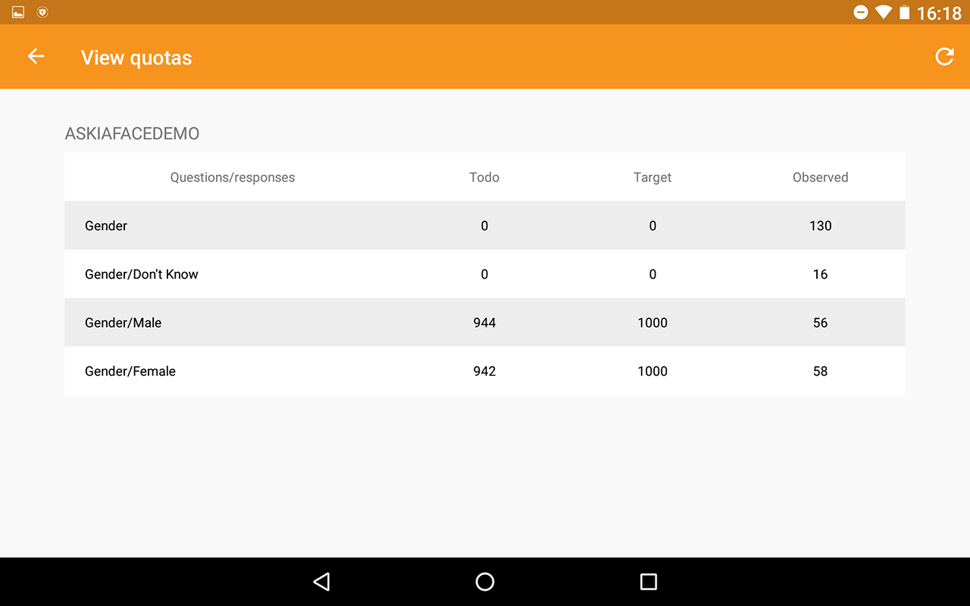
Task: Click the Observed column header
Action: coord(820,177)
